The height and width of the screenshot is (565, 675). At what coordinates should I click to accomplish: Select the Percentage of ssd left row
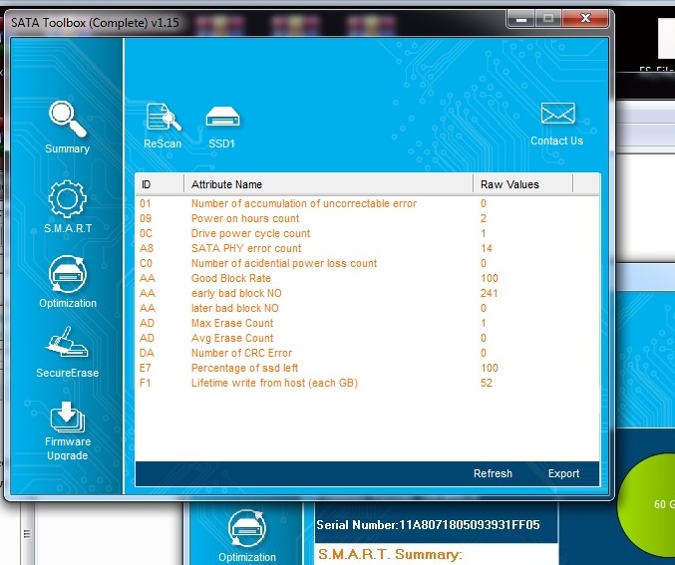(367, 368)
